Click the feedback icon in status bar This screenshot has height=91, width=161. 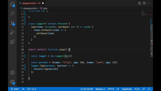tap(144, 89)
